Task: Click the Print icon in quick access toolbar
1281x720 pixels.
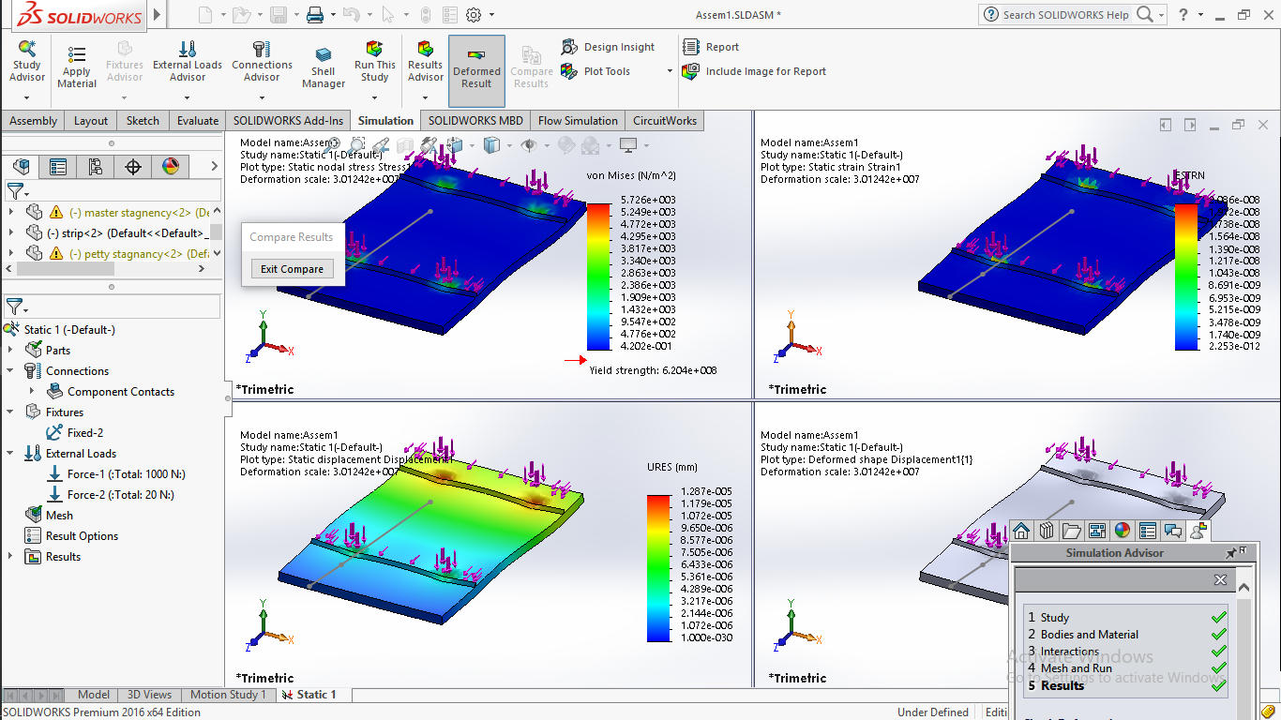Action: (x=315, y=15)
